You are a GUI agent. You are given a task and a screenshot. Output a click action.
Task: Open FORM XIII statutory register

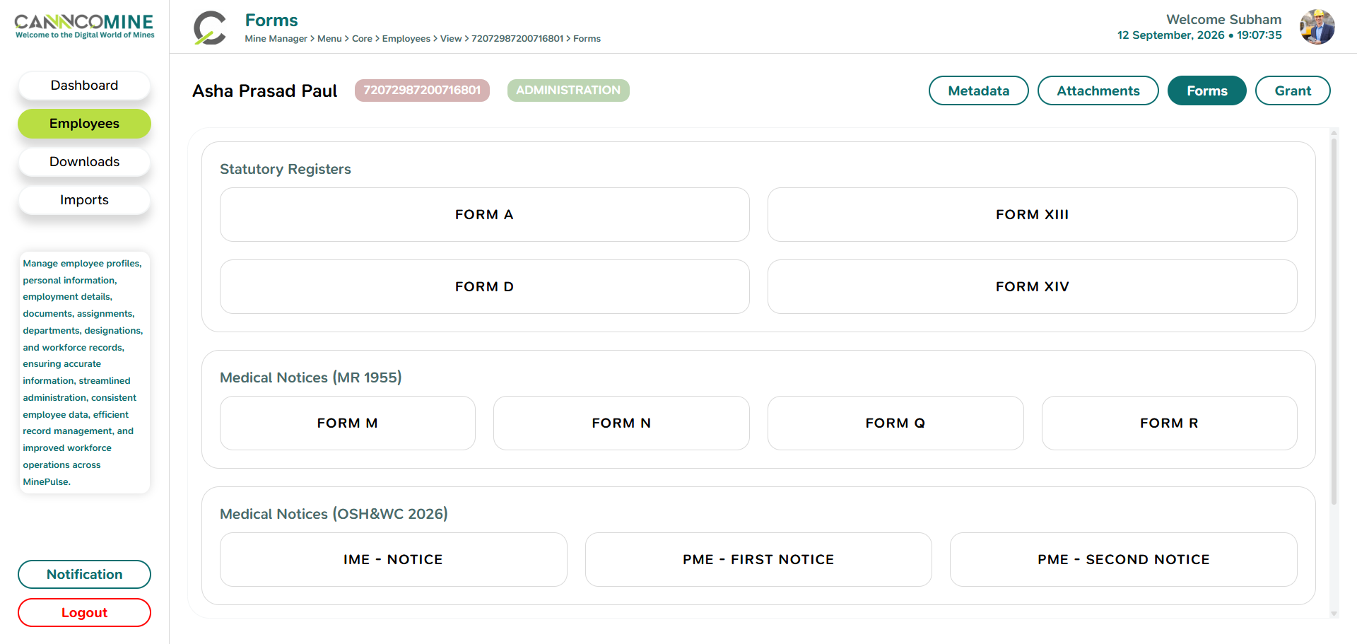click(1032, 215)
